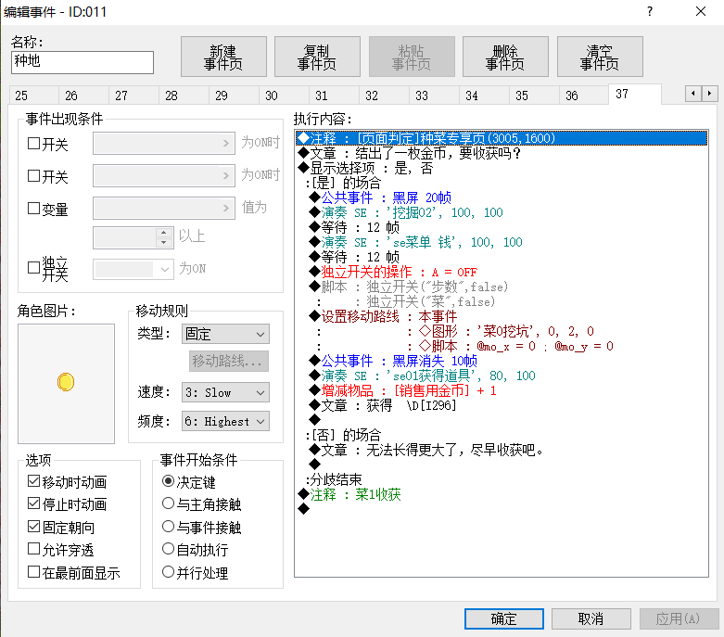Image resolution: width=724 pixels, height=637 pixels.
Task: Click the 确定 button
Action: click(x=503, y=618)
